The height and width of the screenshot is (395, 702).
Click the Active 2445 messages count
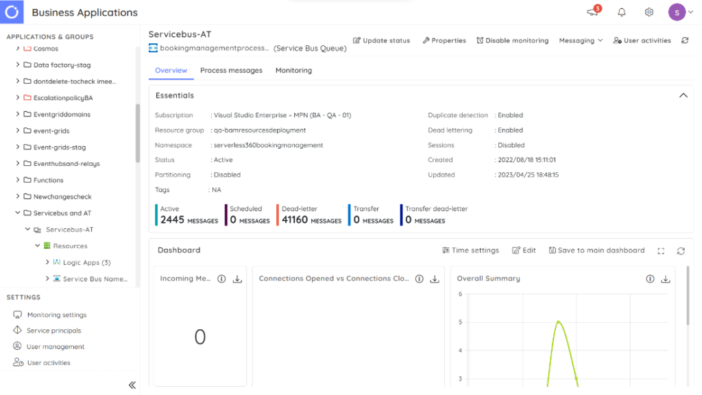[x=189, y=219]
